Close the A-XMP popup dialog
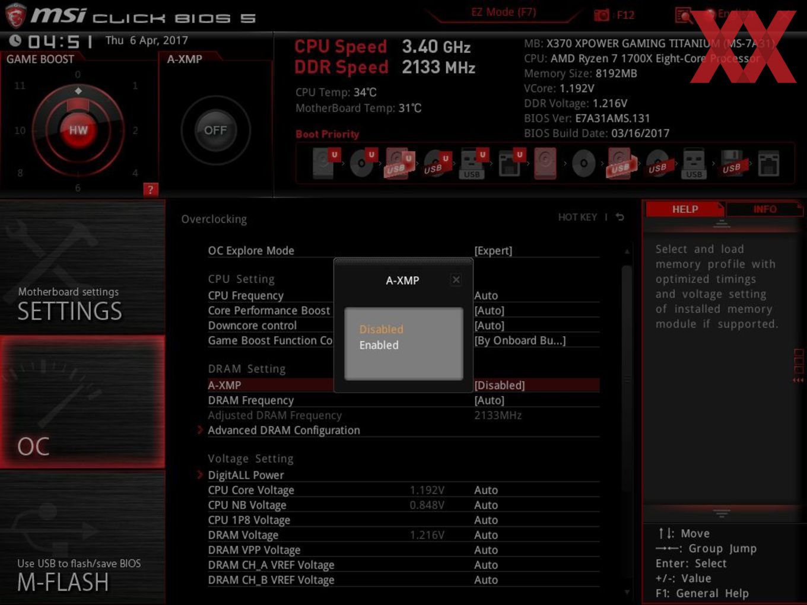 456,279
